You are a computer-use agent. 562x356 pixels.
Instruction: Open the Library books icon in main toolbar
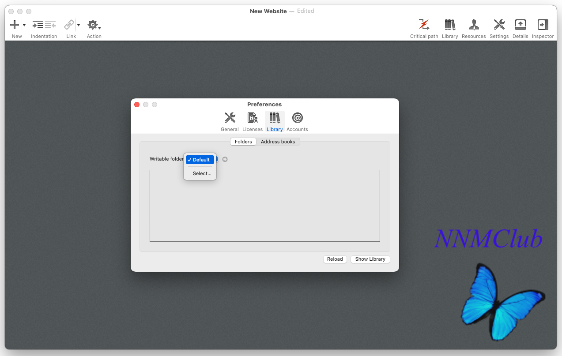[450, 25]
